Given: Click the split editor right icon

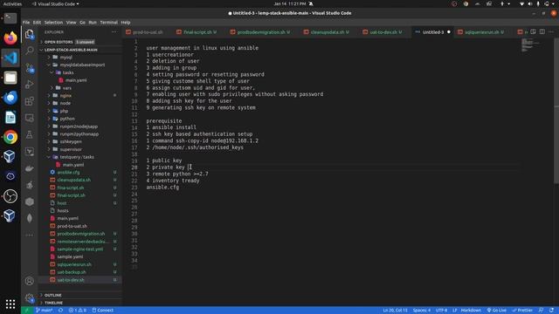Looking at the screenshot, I should (x=542, y=31).
